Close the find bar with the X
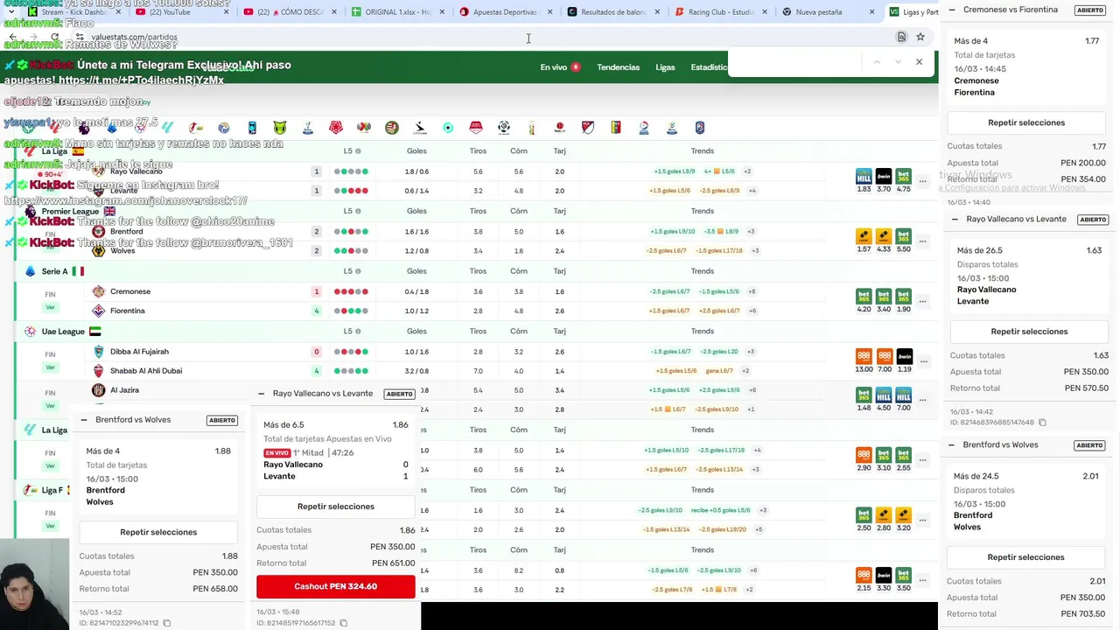The width and height of the screenshot is (1120, 630). coord(919,62)
